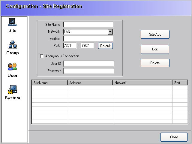Click the User label in sidebar
Image resolution: width=192 pixels, height=144 pixels.
[x=12, y=75]
